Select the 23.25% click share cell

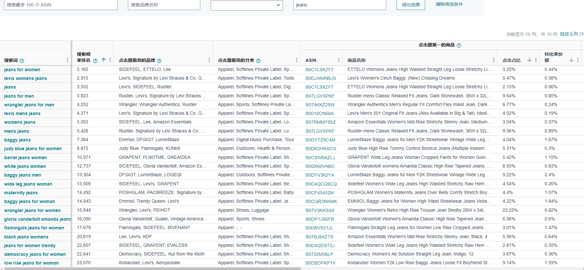[x=510, y=210]
